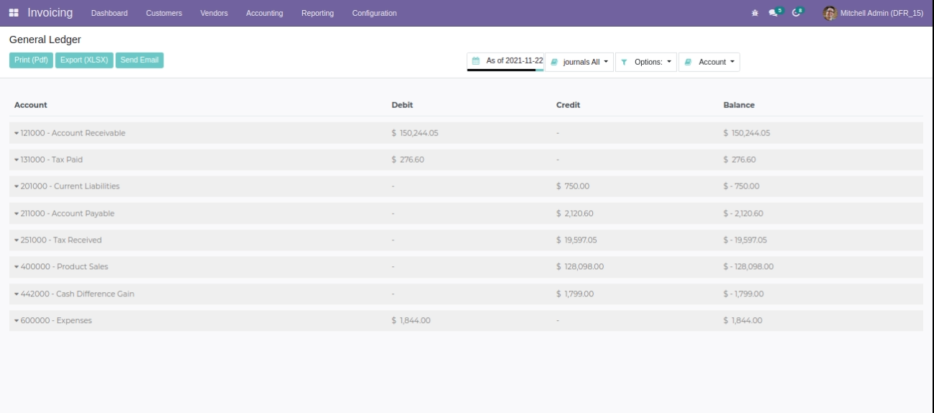Viewport: 934px width, 413px height.
Task: Open the conversations chat icon
Action: [774, 13]
